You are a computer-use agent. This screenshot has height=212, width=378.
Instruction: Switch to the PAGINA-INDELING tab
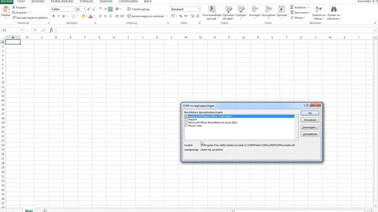62,1
